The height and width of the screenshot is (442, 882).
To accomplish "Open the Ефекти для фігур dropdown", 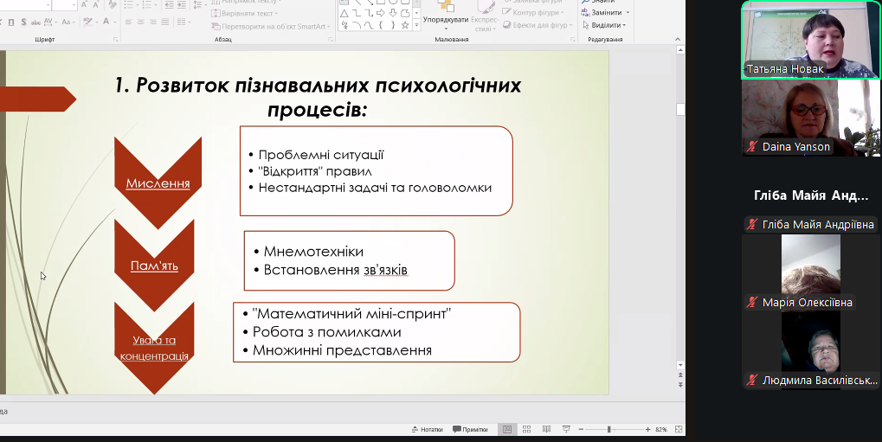I will pyautogui.click(x=539, y=25).
